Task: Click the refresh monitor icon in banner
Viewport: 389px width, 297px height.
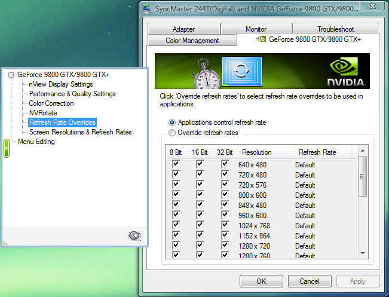Action: [242, 72]
